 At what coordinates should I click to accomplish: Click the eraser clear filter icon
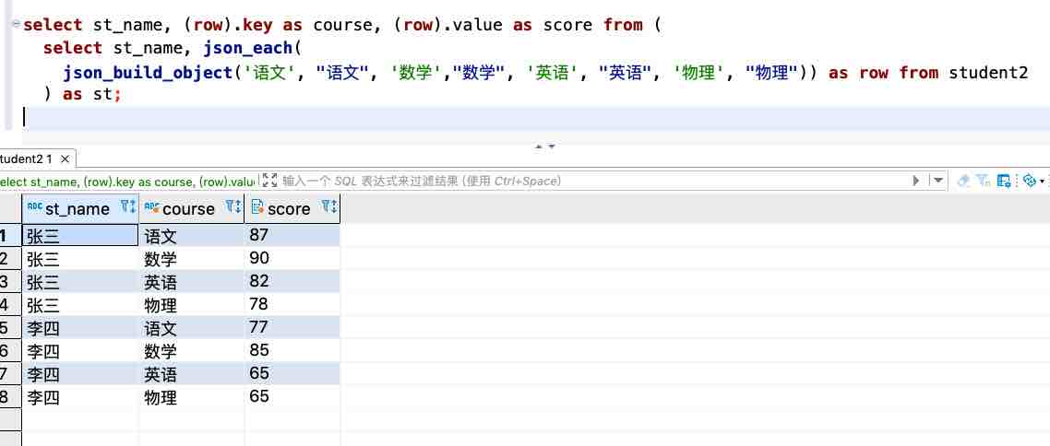pyautogui.click(x=963, y=181)
